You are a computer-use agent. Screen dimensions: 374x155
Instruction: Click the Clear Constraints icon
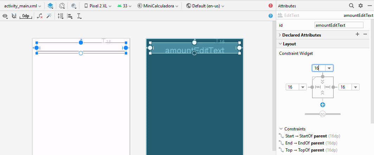[x=40, y=16]
